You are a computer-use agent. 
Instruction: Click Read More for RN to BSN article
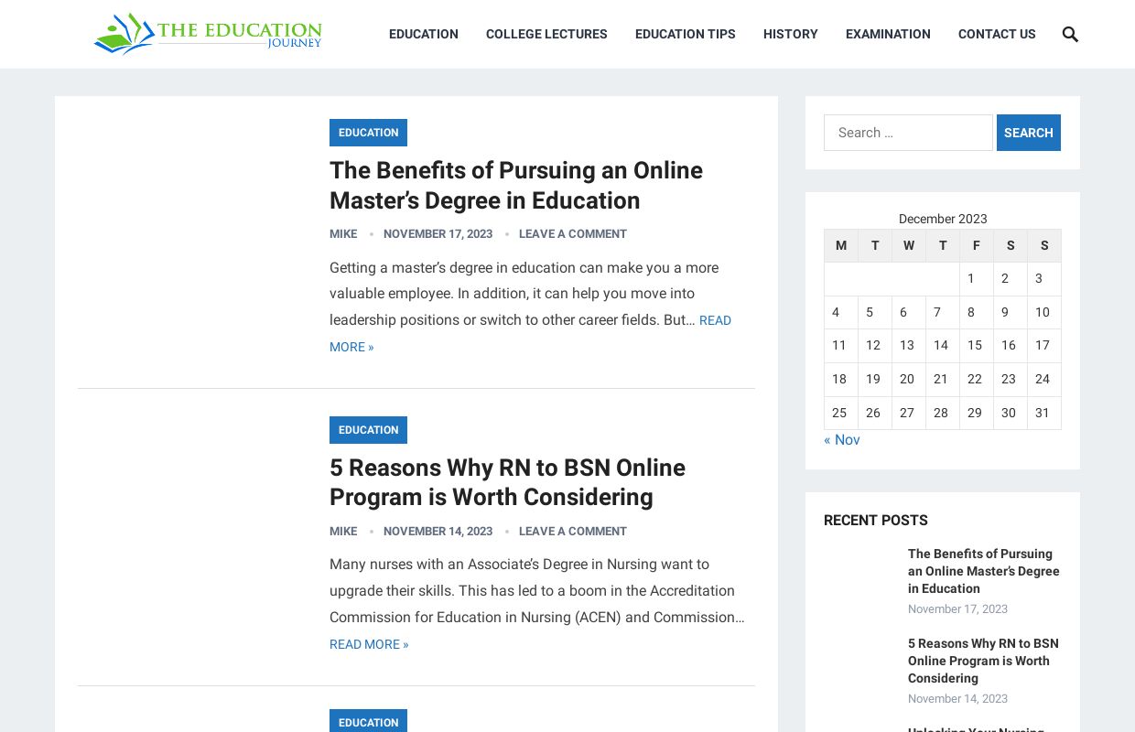point(369,644)
